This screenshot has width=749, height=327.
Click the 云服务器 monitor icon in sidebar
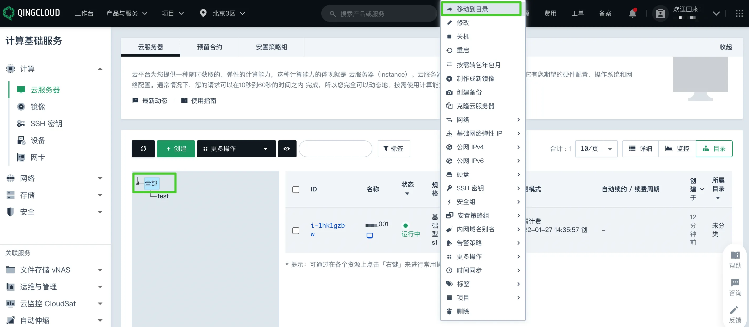click(21, 90)
